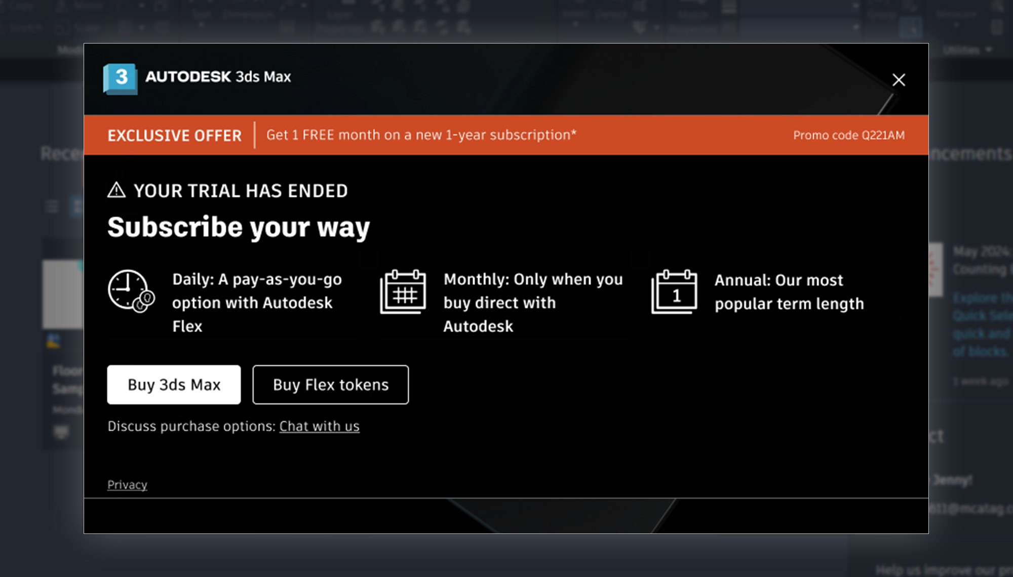Screen dimensions: 1013x577
Task: Click the Buy 3ds Max button
Action: (174, 385)
